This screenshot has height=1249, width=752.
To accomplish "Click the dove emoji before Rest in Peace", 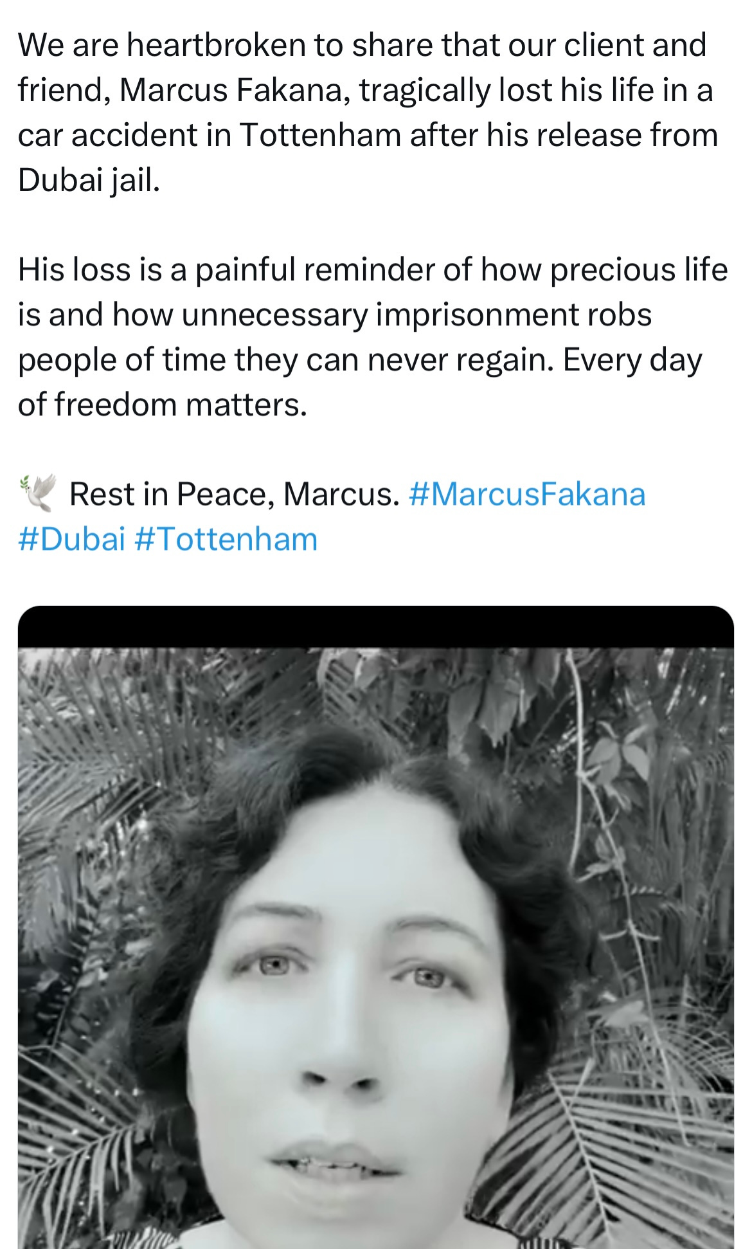I will [37, 493].
